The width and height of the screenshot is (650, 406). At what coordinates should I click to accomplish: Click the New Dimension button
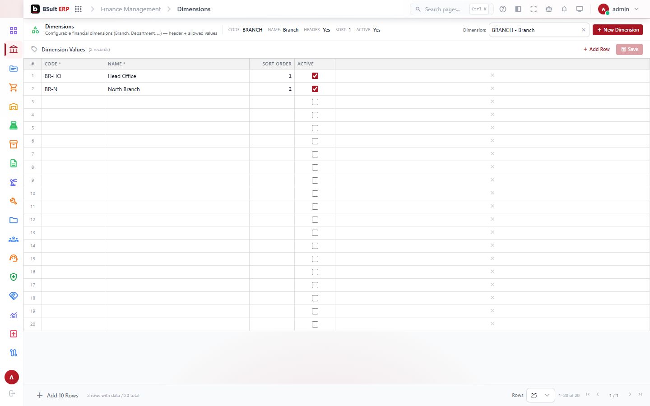point(617,30)
